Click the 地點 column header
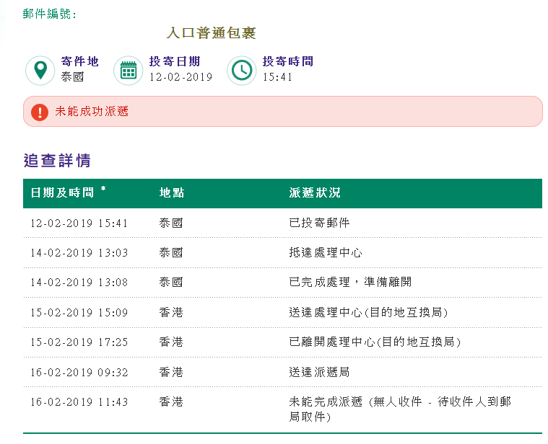The height and width of the screenshot is (444, 548). 172,192
